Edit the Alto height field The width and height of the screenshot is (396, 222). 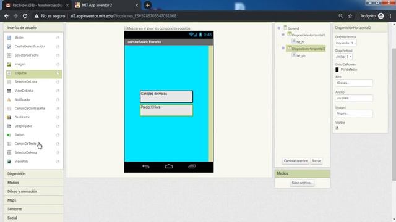(354, 83)
